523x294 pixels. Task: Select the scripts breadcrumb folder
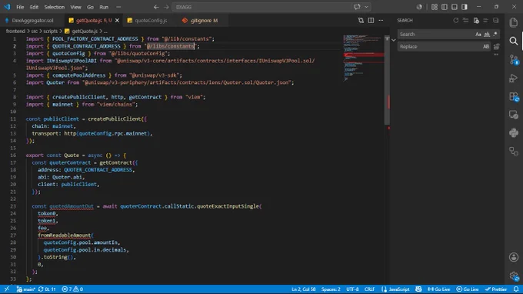point(51,31)
